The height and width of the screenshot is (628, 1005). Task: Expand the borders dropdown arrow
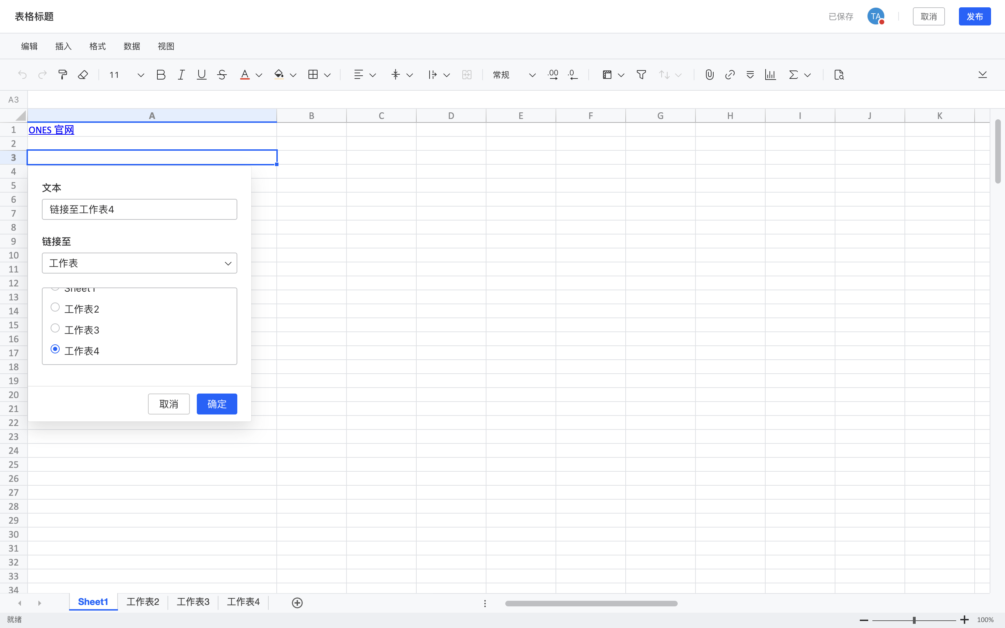327,75
